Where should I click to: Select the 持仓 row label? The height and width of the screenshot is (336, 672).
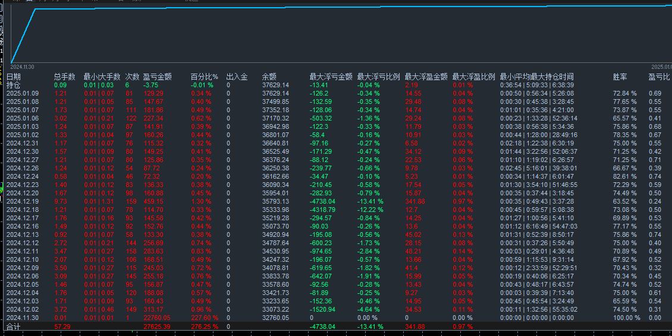coord(13,85)
